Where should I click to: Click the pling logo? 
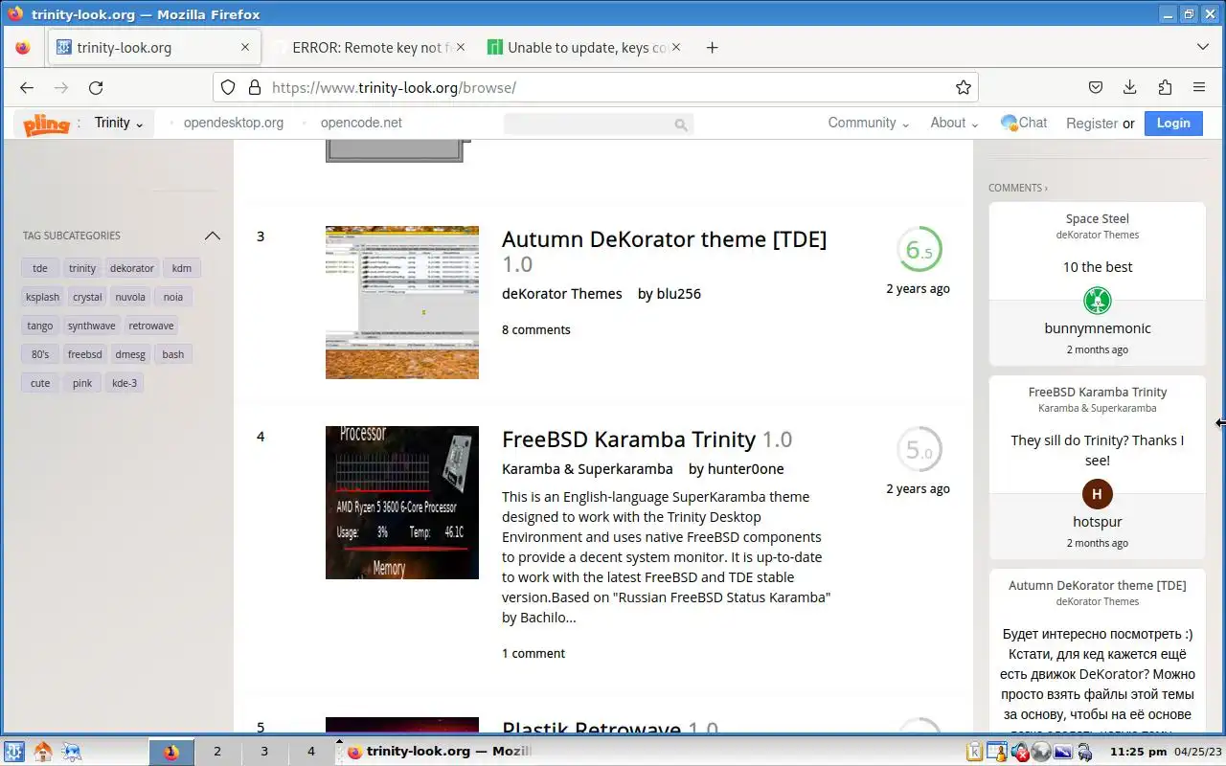point(47,124)
